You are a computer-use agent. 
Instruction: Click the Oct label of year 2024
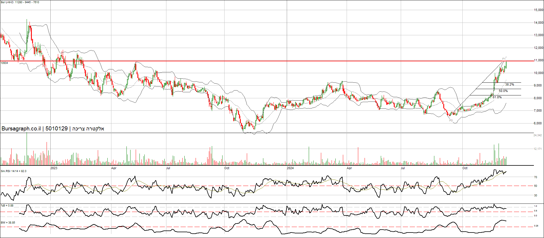coord(465,168)
